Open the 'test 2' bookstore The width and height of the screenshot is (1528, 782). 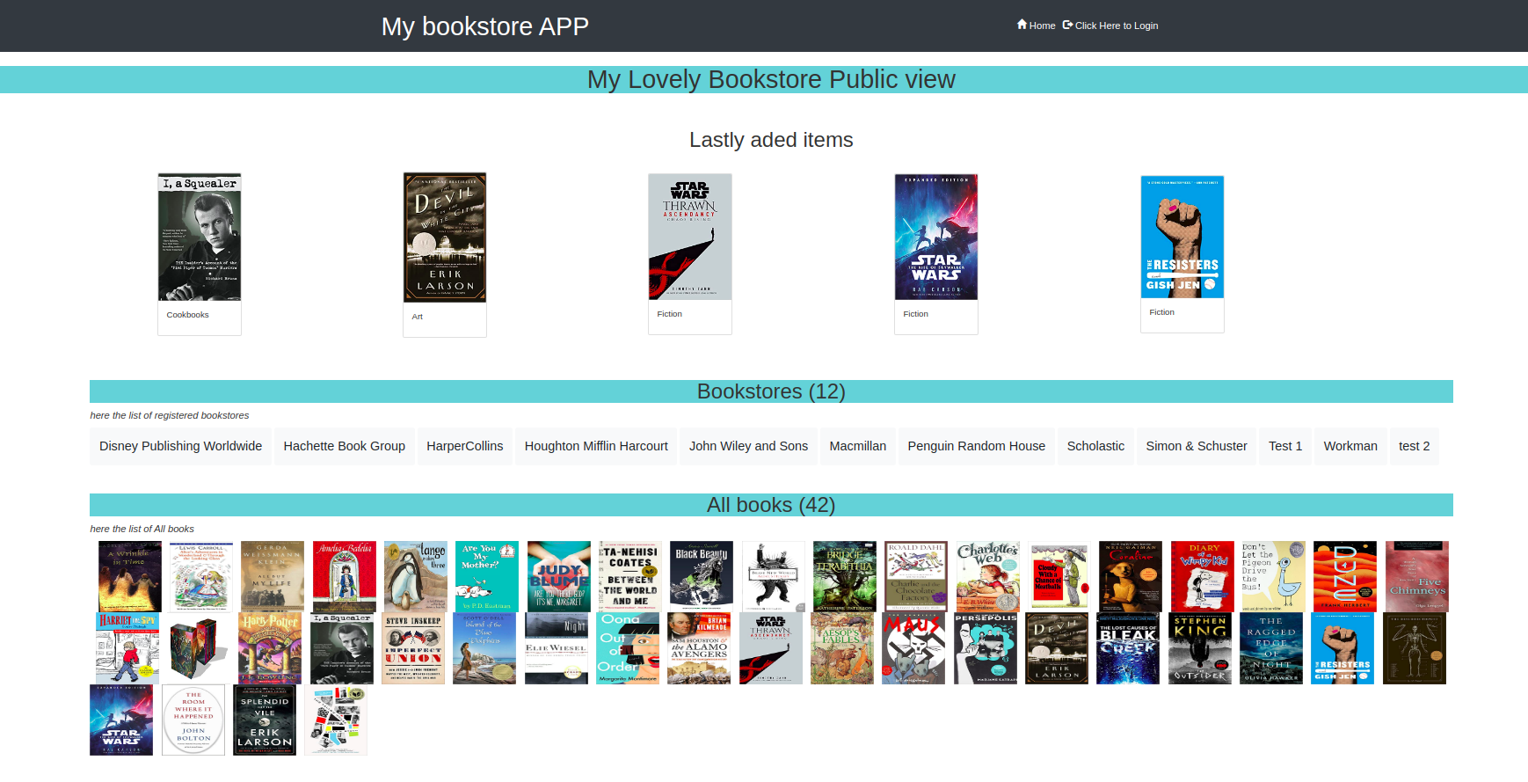[1415, 446]
